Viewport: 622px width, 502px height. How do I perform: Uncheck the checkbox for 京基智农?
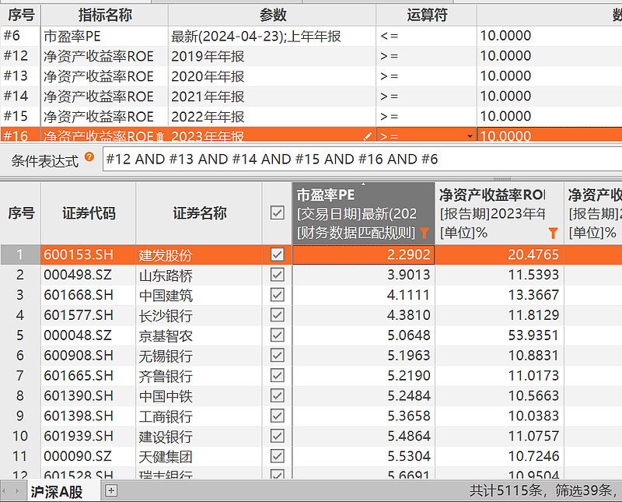[x=278, y=335]
